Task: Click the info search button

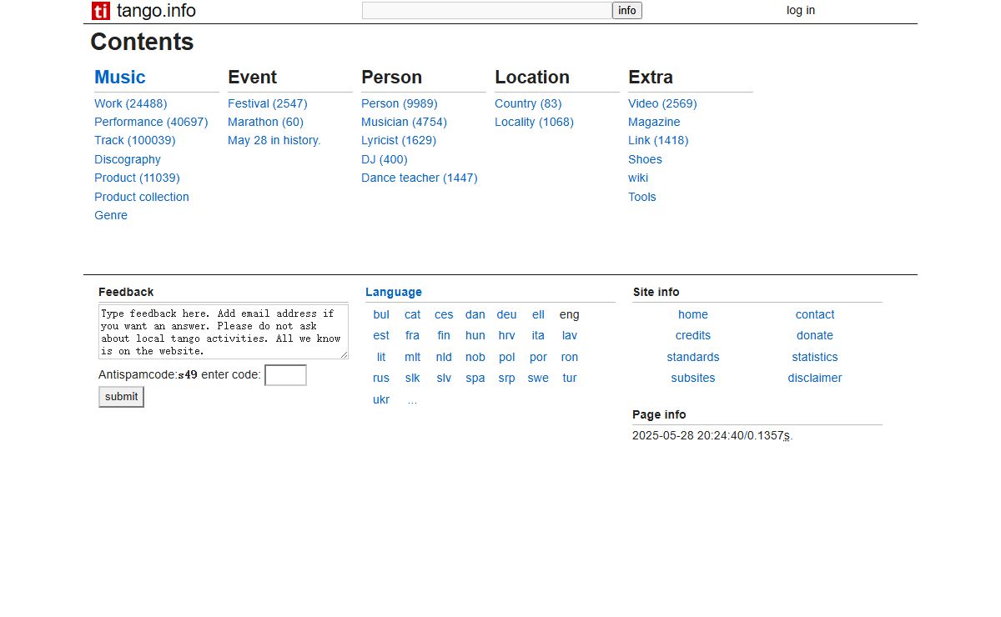Action: (x=627, y=11)
